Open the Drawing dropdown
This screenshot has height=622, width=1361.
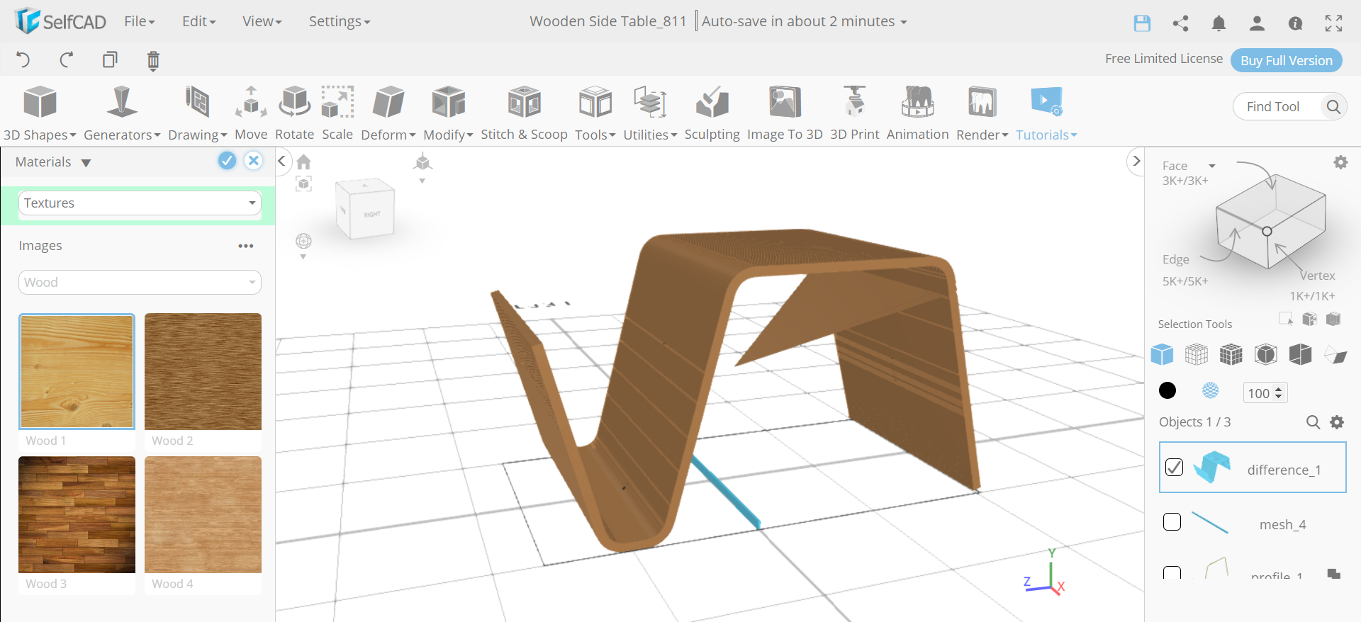tap(198, 113)
